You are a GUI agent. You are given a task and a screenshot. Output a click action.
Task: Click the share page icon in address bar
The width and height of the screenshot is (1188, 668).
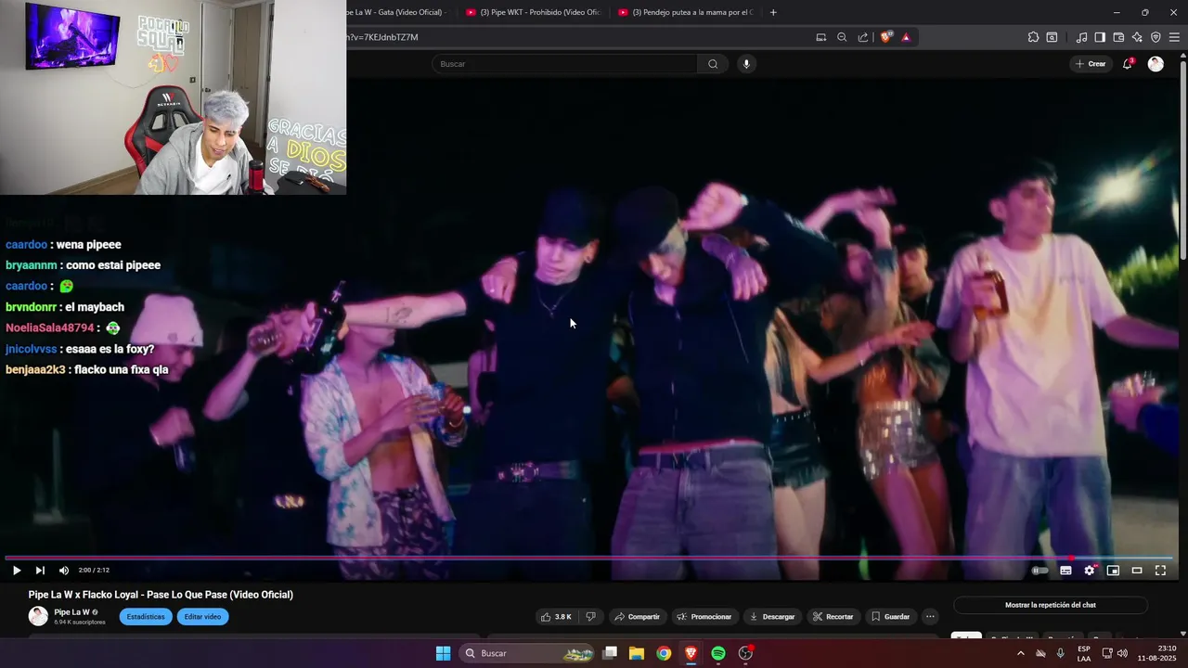863,37
